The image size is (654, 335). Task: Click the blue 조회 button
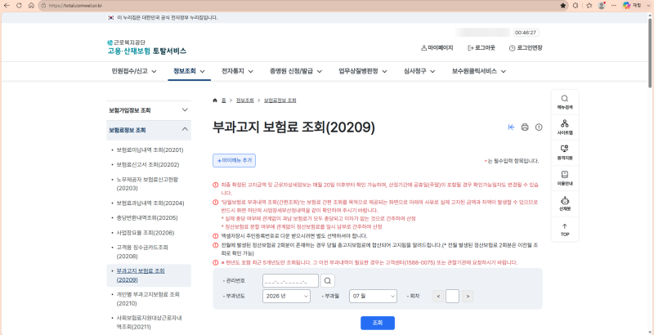click(x=378, y=323)
